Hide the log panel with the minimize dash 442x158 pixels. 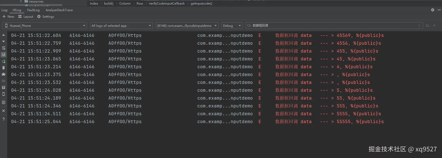pyautogui.click(x=439, y=10)
